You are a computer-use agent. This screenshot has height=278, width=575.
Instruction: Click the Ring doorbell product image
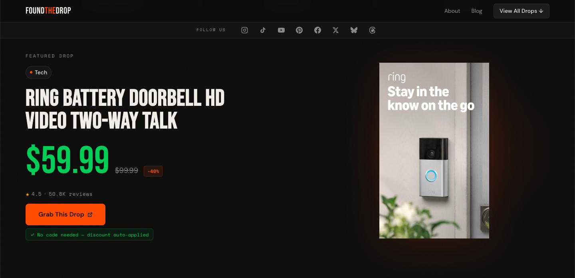(434, 151)
